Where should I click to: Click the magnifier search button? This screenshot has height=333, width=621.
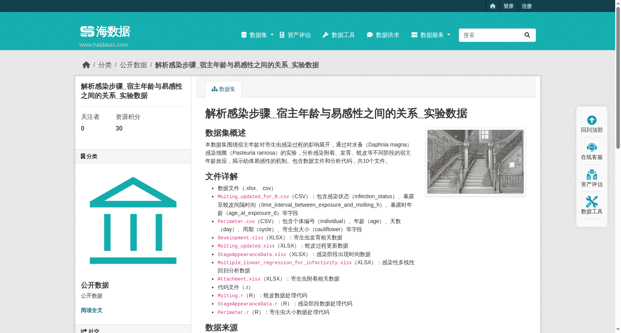click(527, 35)
